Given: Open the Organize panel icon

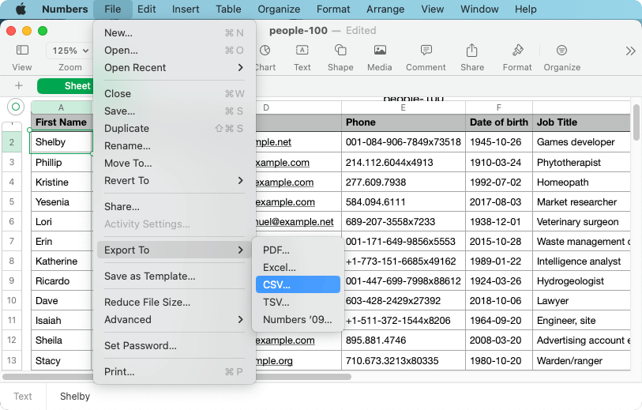Looking at the screenshot, I should pos(561,51).
